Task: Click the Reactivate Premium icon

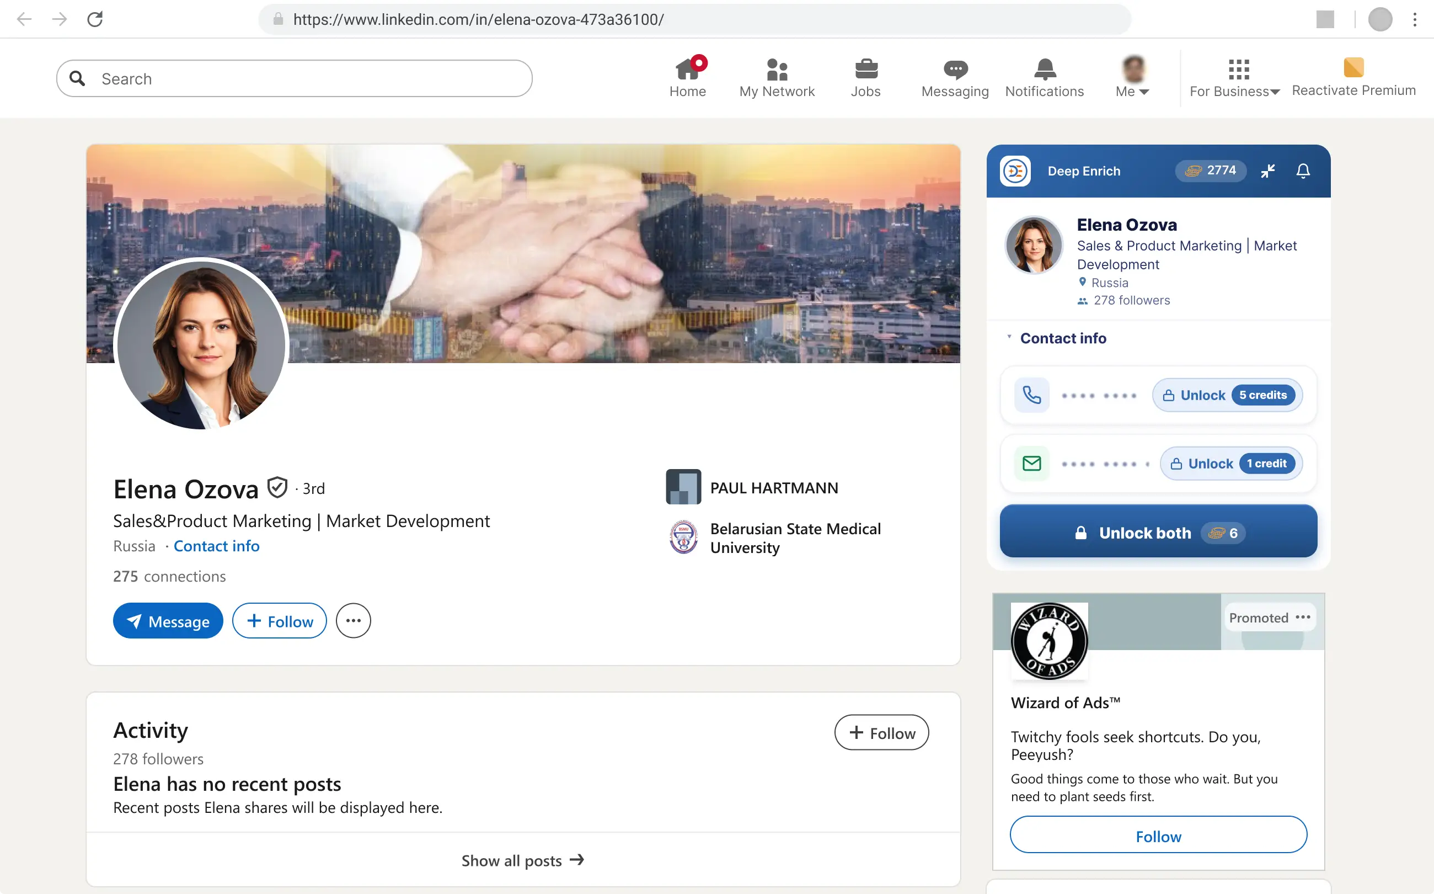Action: click(1353, 68)
